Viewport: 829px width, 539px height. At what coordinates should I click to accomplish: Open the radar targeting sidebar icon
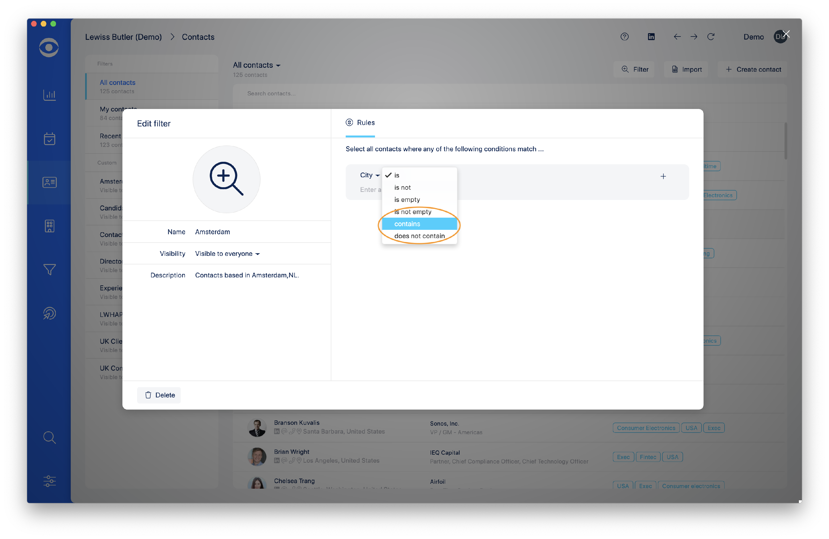[49, 313]
